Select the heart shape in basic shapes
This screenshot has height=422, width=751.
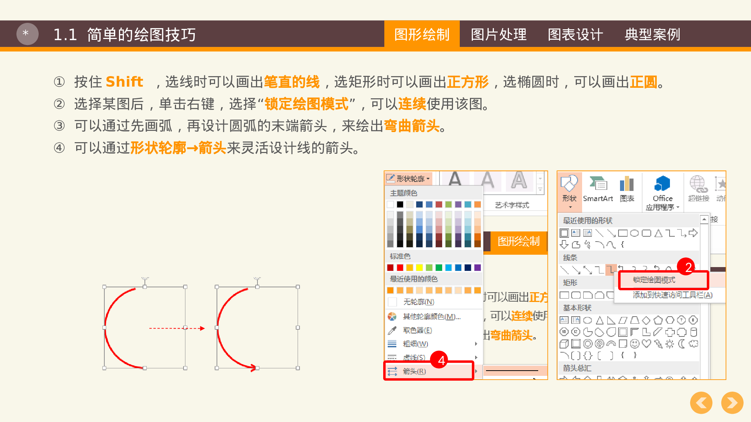coord(646,344)
